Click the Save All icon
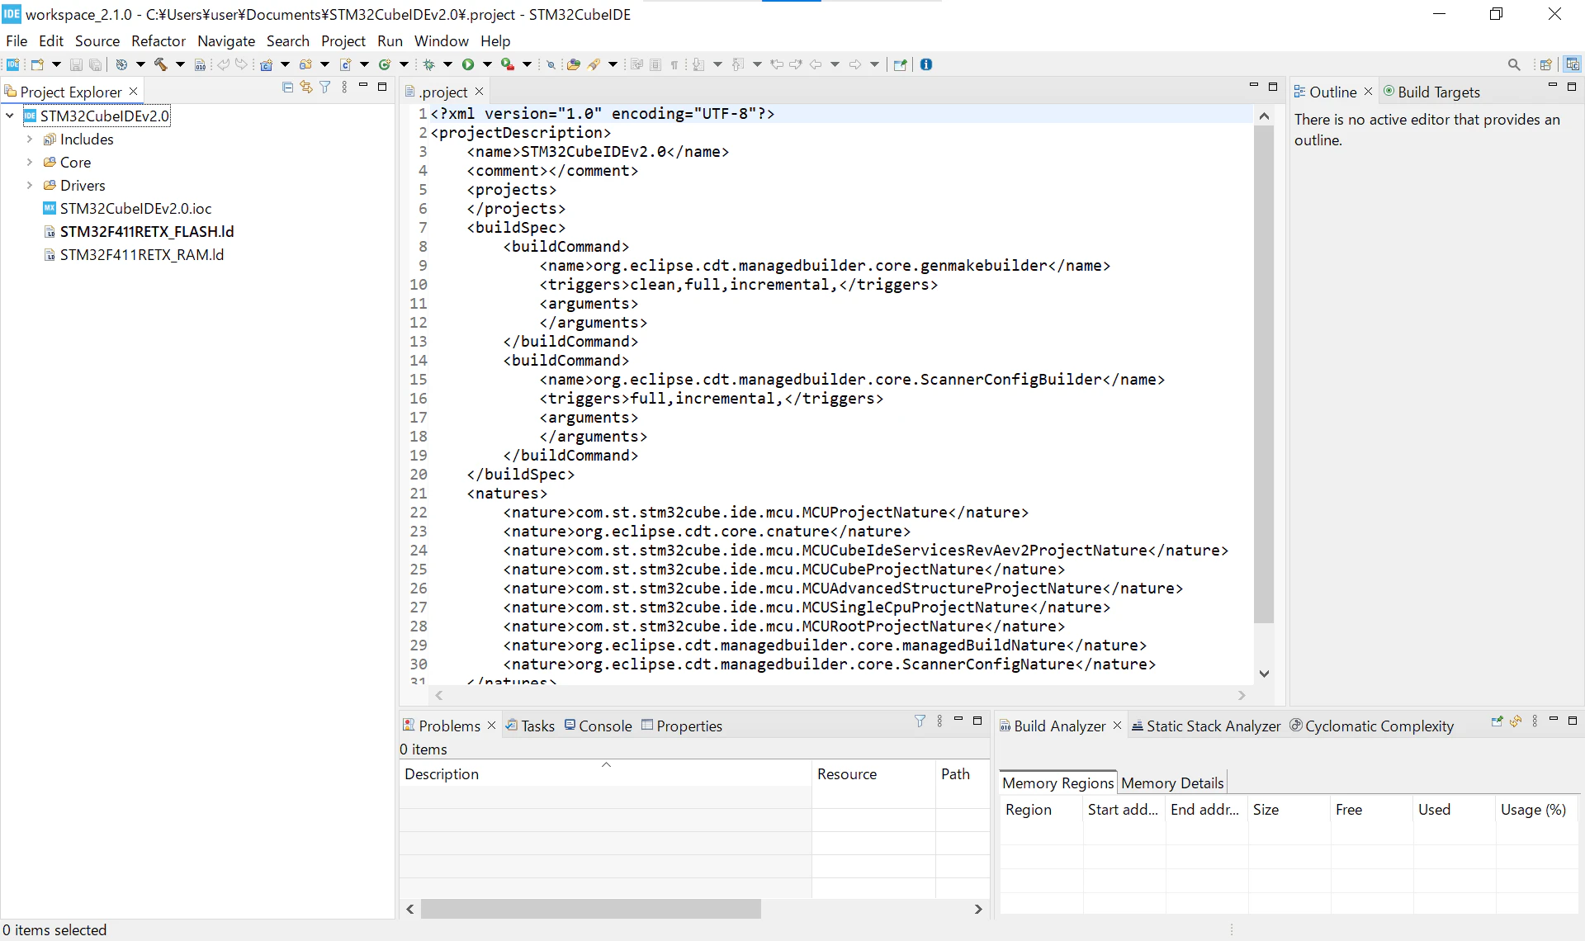1585x941 pixels. pos(96,64)
